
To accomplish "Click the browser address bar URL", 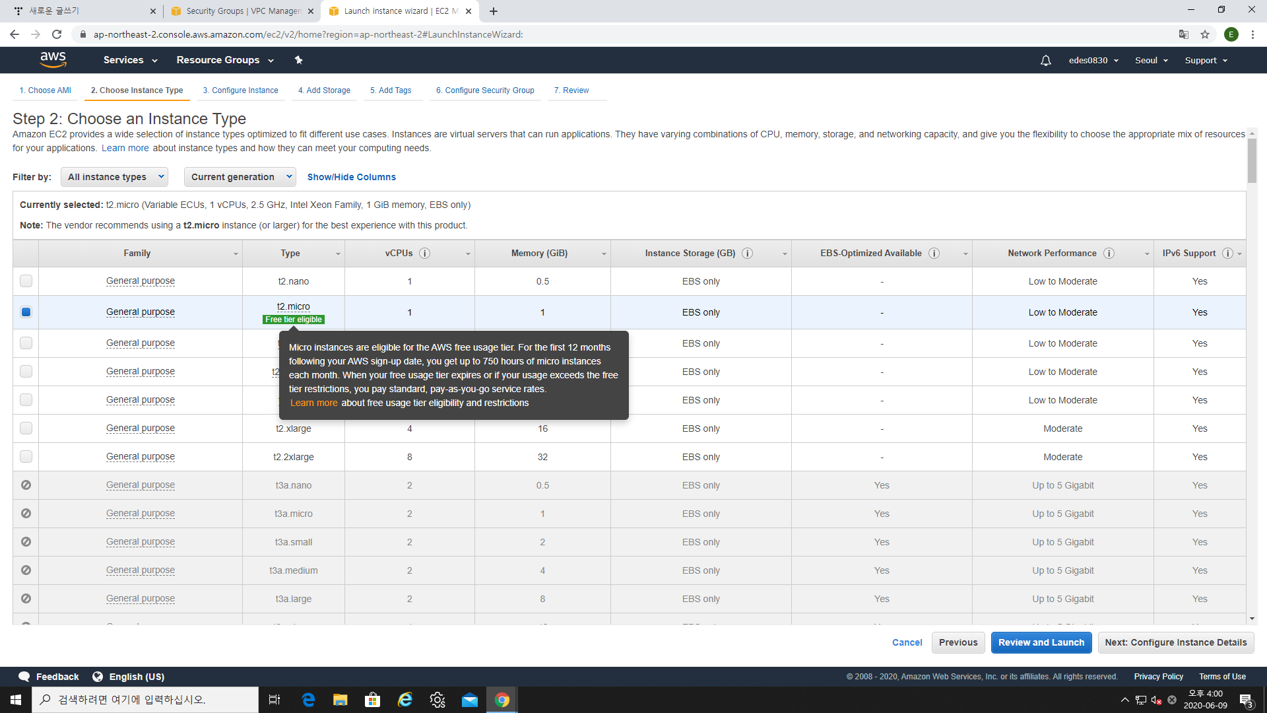I will pos(308,34).
